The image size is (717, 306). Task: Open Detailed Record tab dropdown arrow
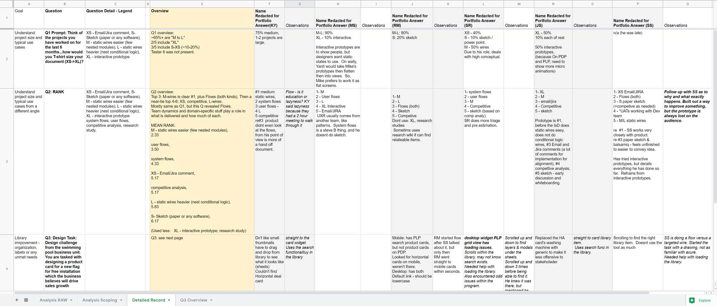pos(169,300)
